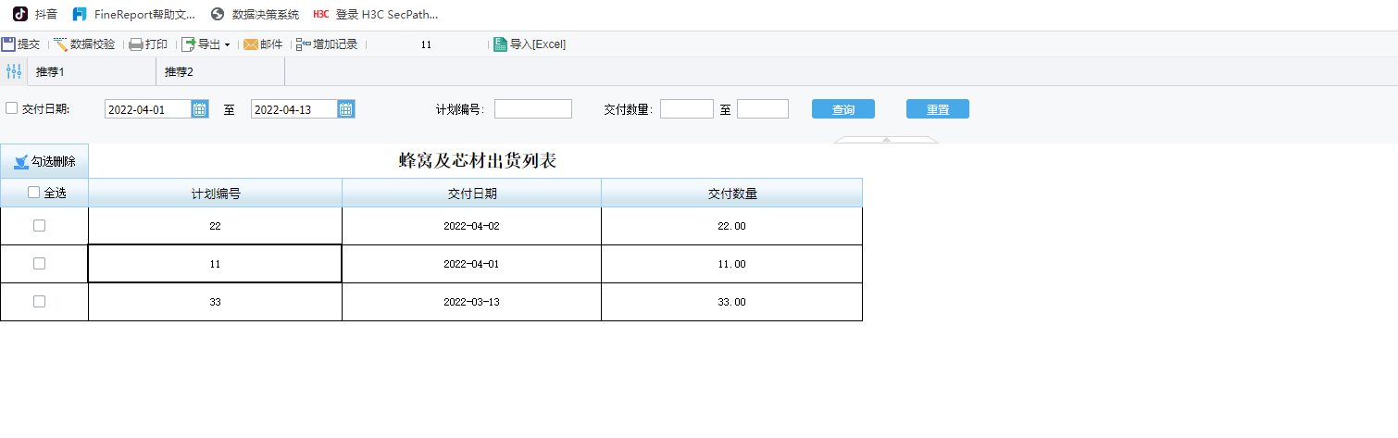Click quantity cell 22.00
This screenshot has width=1398, height=438.
coord(732,226)
